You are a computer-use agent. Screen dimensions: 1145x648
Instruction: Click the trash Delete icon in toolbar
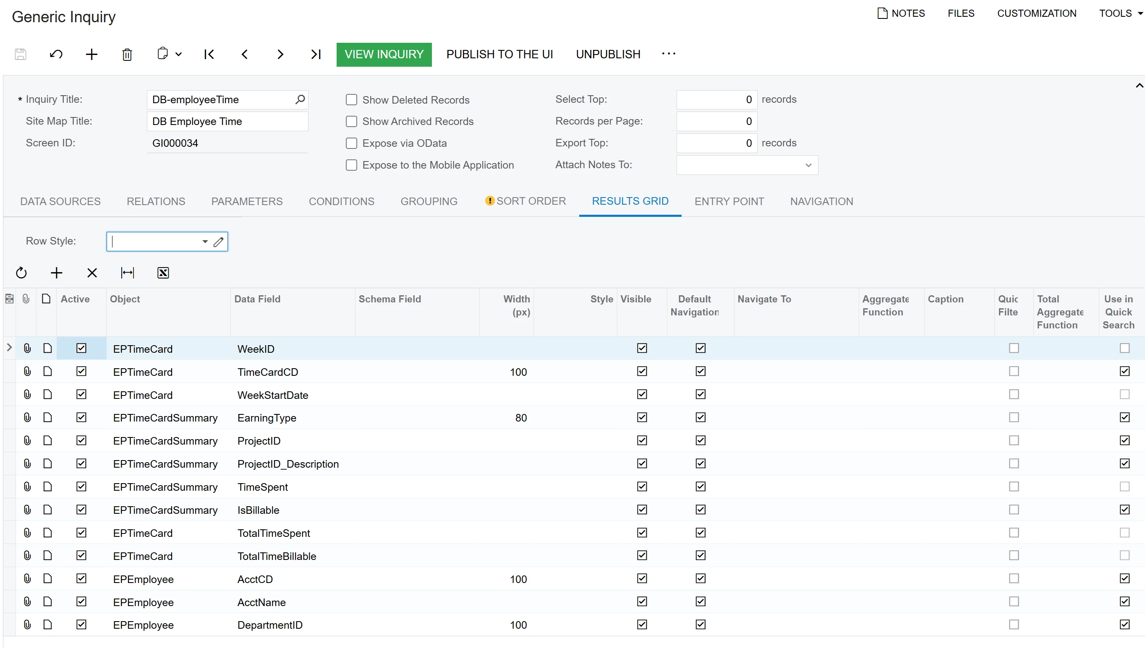[x=127, y=54]
